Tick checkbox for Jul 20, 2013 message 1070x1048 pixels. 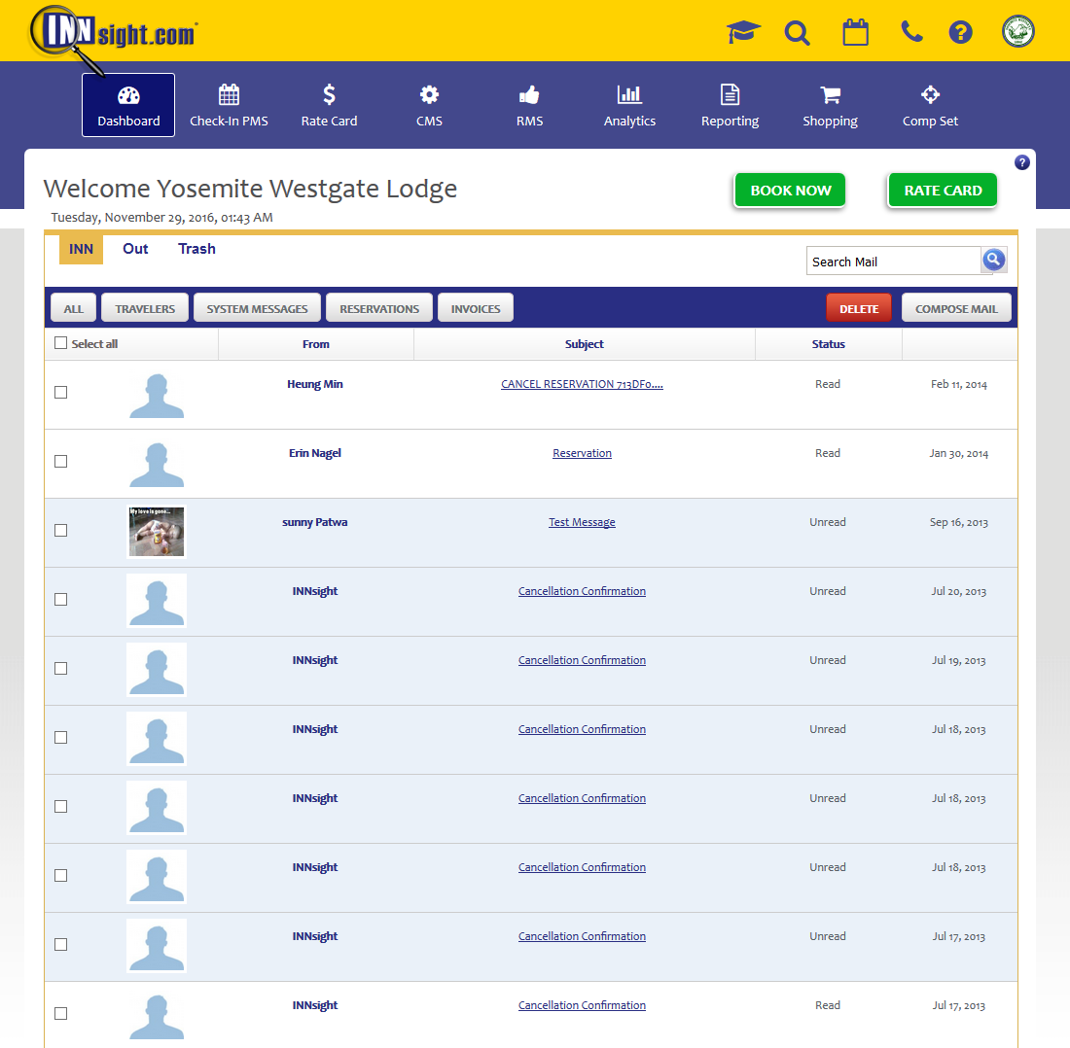[60, 599]
